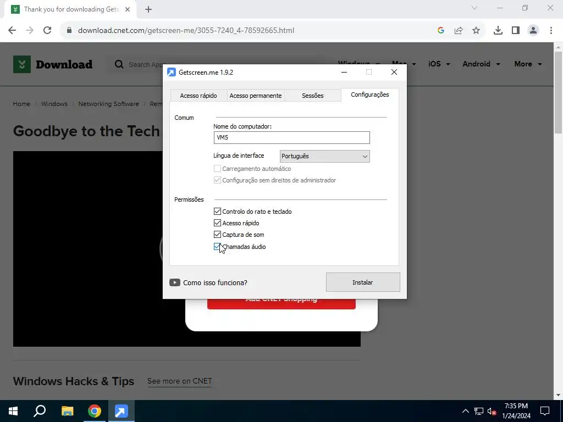
Task: Click the green CNET Download logo icon
Action: pyautogui.click(x=22, y=64)
